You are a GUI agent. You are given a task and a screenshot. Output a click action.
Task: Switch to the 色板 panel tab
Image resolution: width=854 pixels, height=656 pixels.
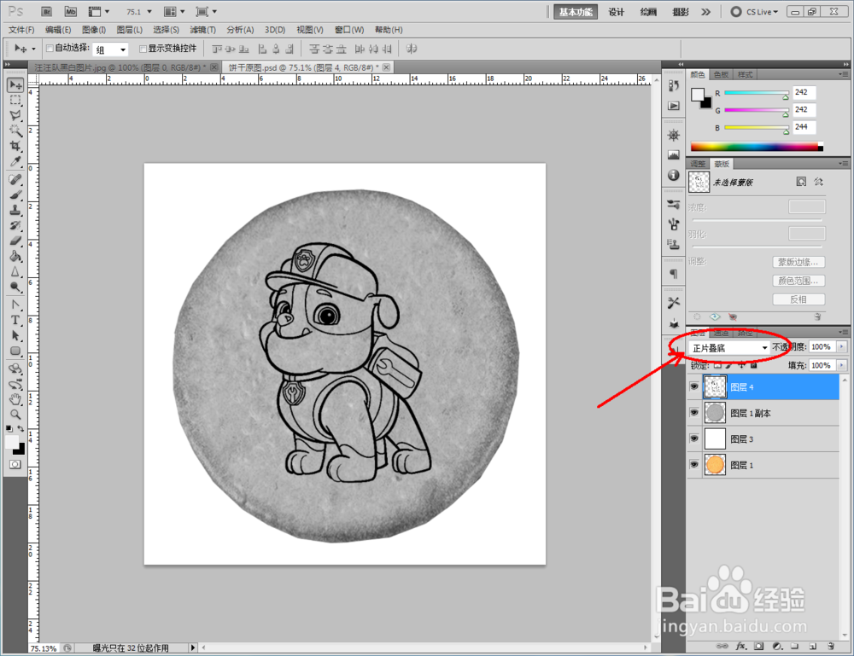pos(721,74)
